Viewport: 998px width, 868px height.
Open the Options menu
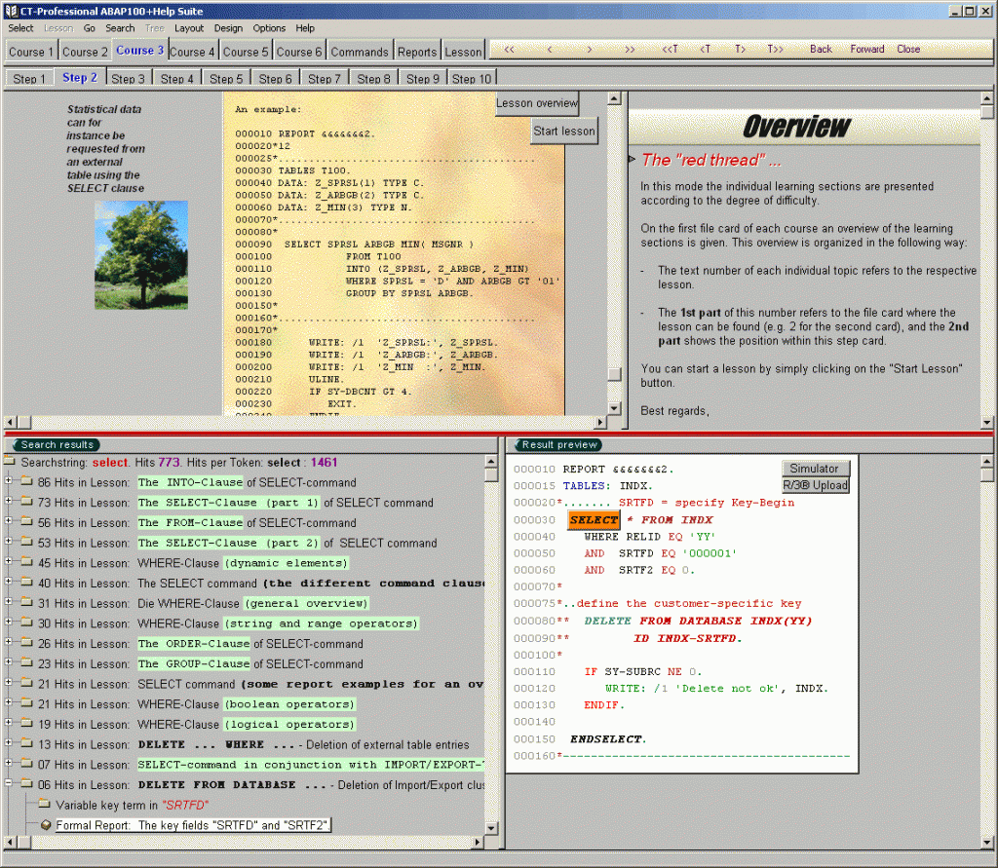(x=268, y=28)
